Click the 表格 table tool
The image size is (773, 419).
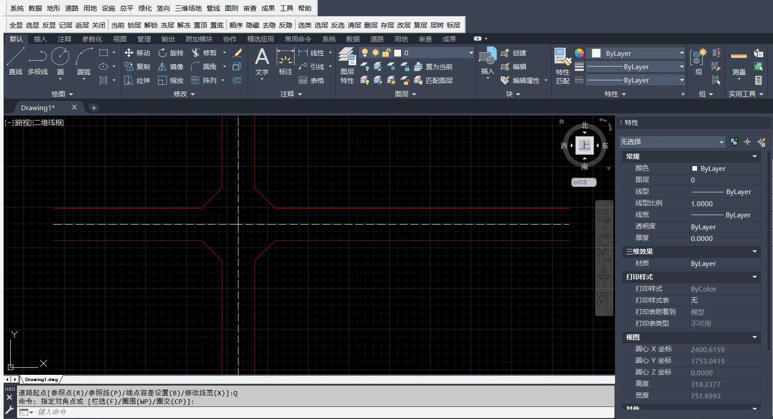point(312,80)
